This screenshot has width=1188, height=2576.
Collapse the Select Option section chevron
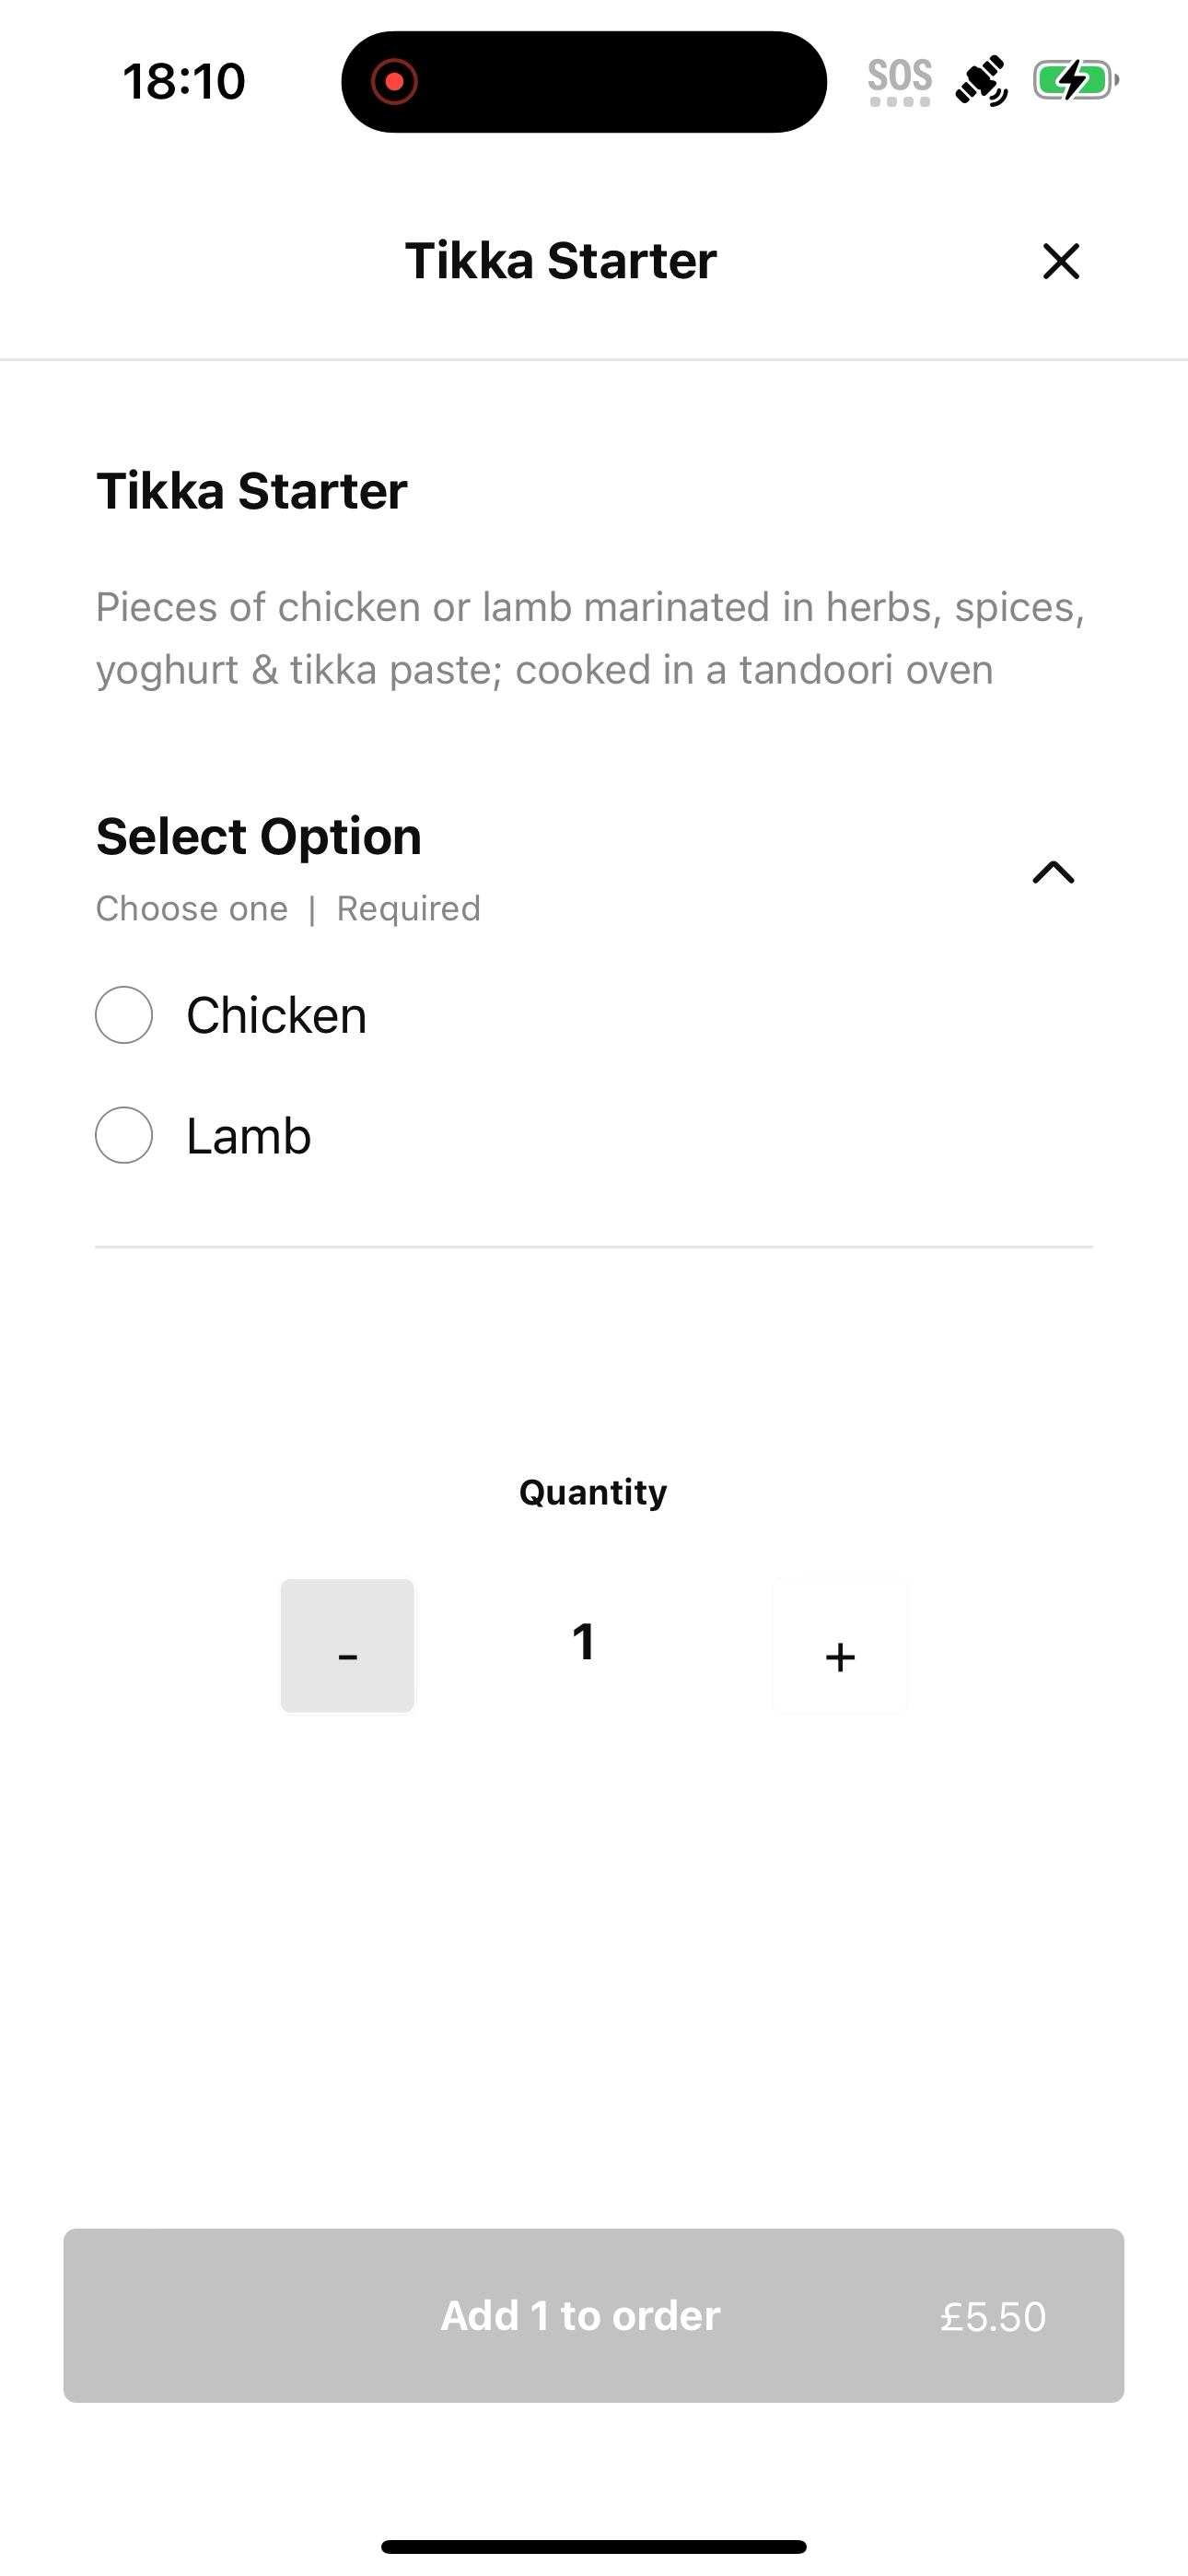tap(1053, 873)
